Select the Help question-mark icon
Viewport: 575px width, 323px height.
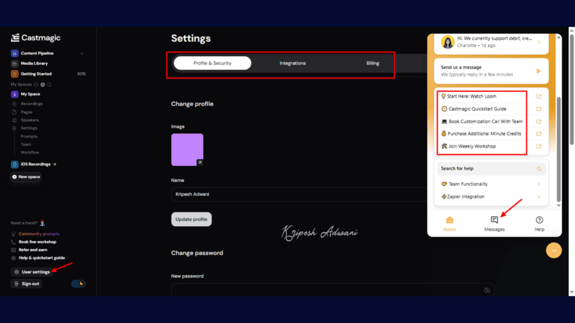[539, 219]
